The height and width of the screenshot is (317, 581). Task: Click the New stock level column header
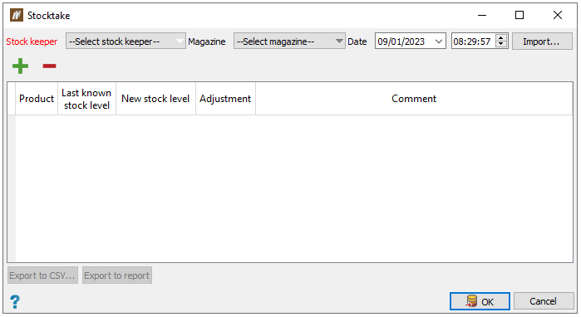155,99
